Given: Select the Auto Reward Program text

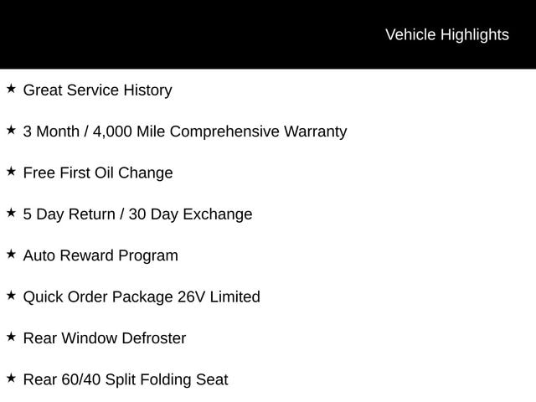Looking at the screenshot, I should [100, 255].
